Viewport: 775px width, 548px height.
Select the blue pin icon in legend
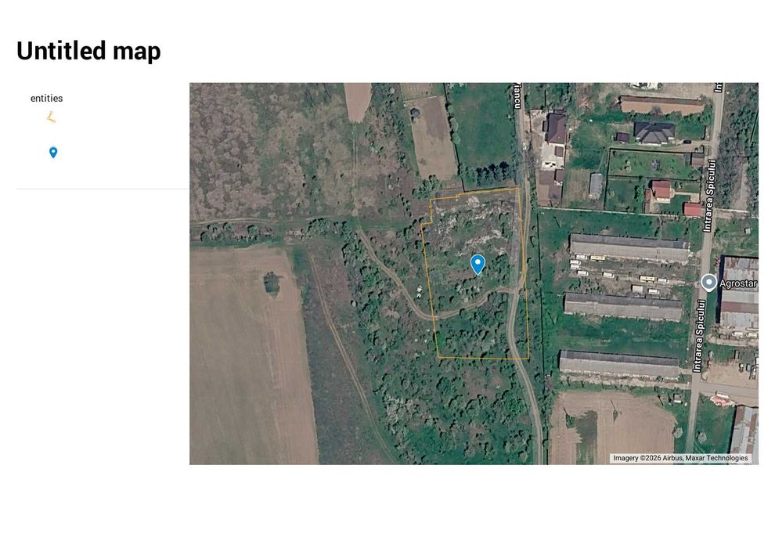tap(53, 153)
